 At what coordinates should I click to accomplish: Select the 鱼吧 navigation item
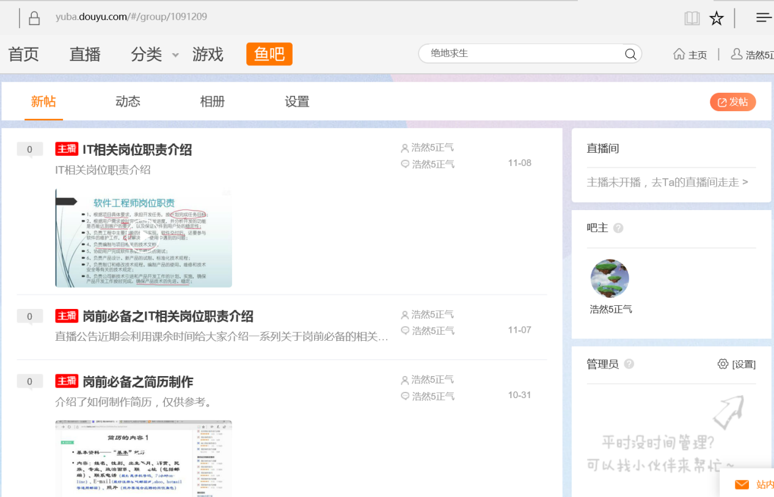269,54
